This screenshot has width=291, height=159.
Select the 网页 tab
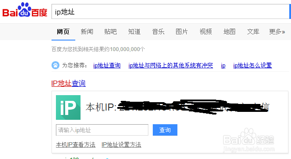(x=63, y=32)
